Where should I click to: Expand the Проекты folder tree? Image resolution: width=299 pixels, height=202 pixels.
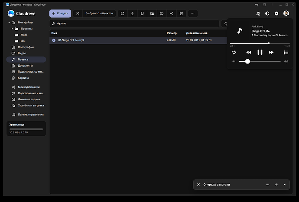[12, 29]
